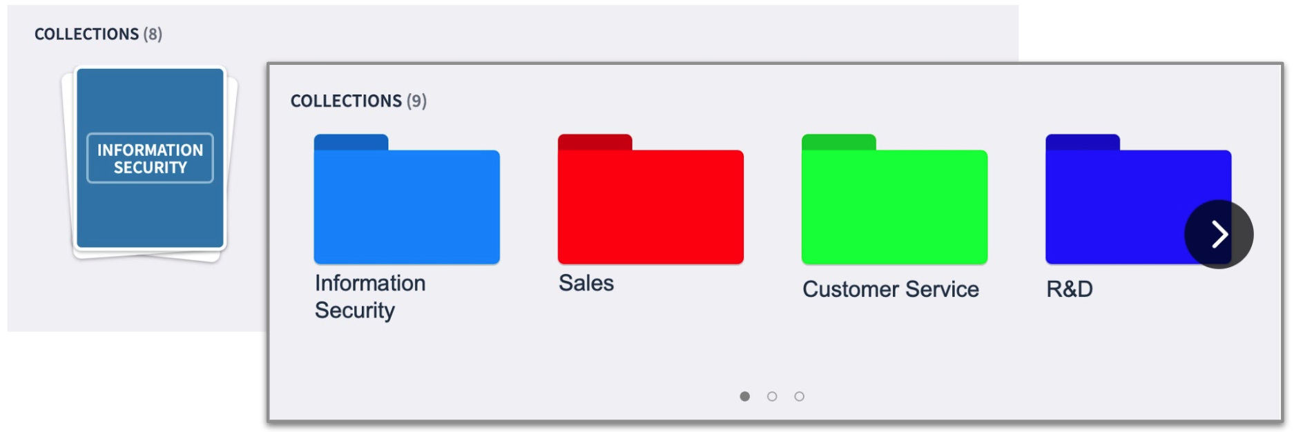
Task: Show next collections with the arrow button
Action: point(1219,235)
